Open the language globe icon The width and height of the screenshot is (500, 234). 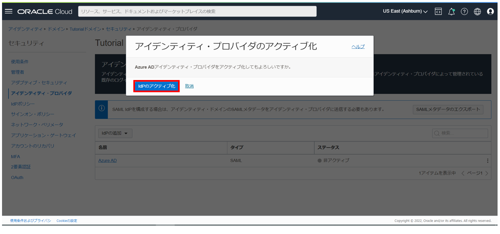(477, 11)
